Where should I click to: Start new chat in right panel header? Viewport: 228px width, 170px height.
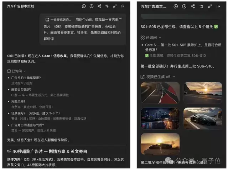(x=176, y=6)
